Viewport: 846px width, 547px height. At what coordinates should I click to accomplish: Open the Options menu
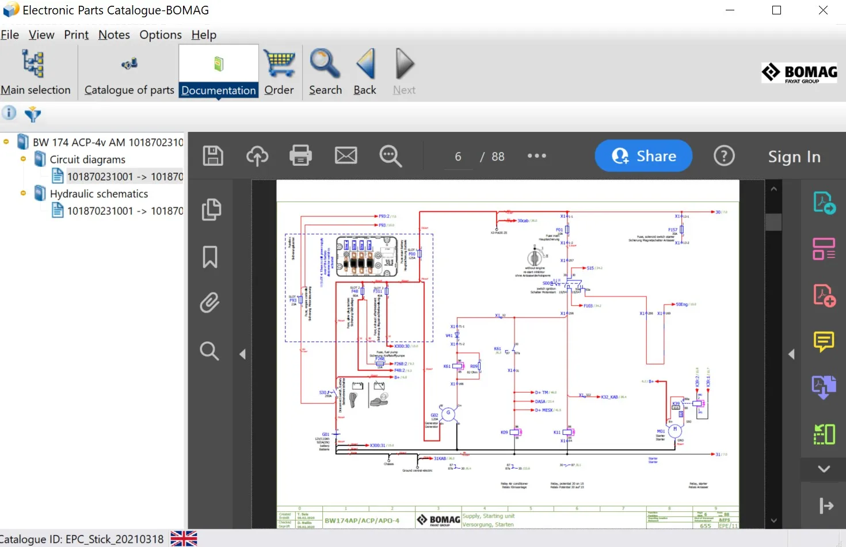(161, 35)
